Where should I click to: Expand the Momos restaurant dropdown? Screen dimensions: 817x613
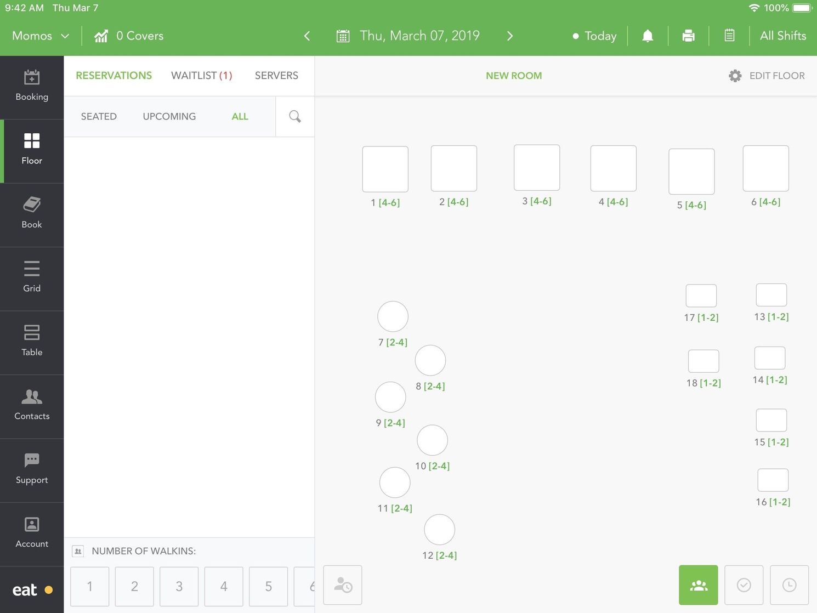41,36
